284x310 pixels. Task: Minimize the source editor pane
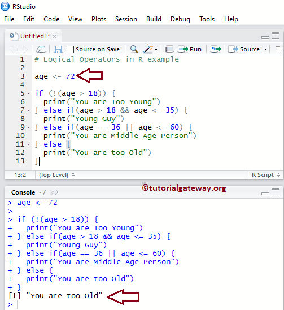coord(265,37)
